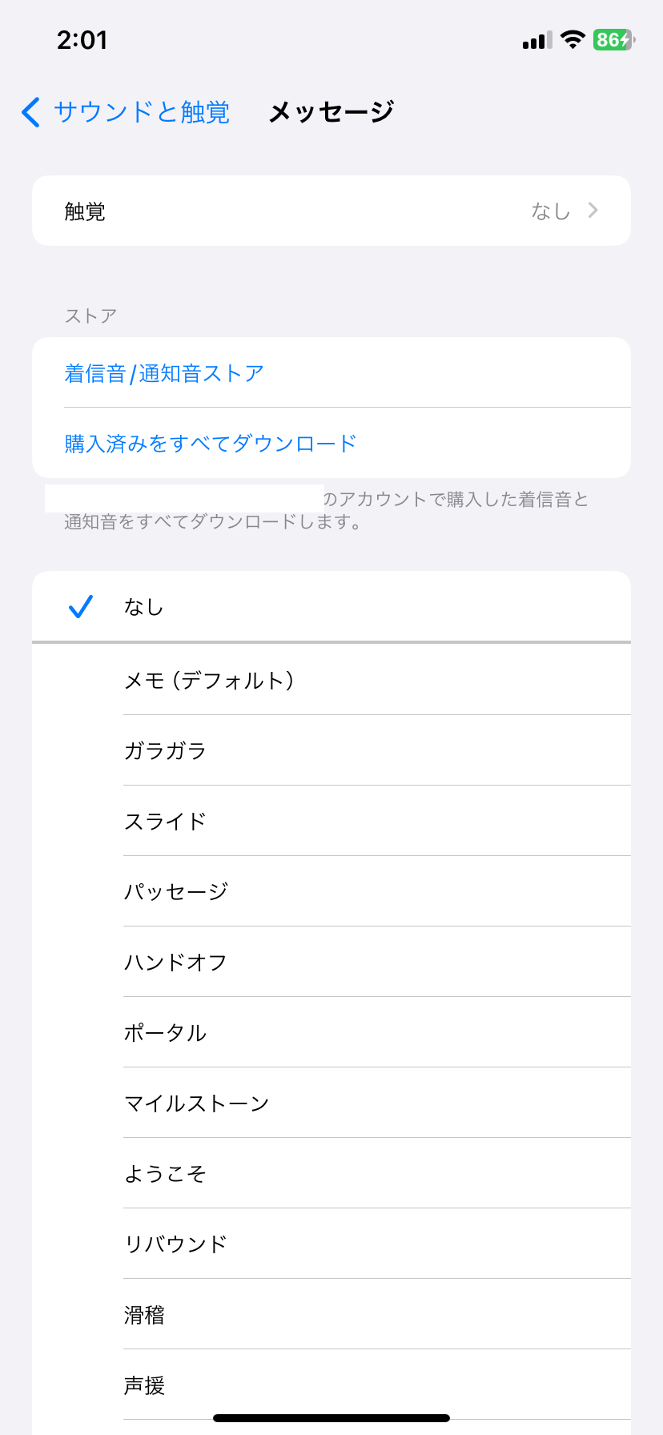Viewport: 663px width, 1435px height.
Task: Choose the ようこそ tone
Action: pyautogui.click(x=166, y=1174)
